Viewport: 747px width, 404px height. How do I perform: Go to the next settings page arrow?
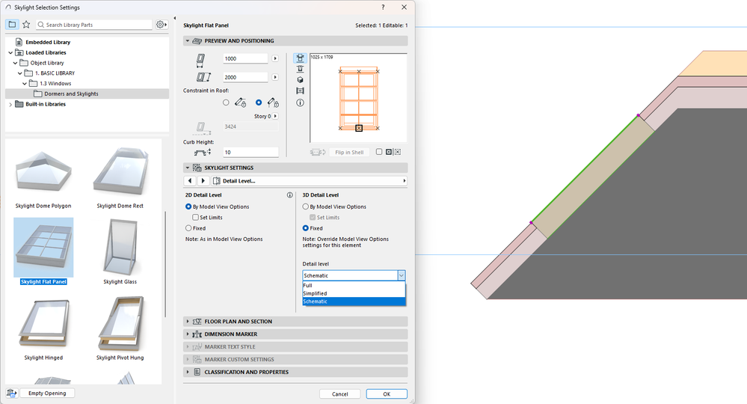[203, 181]
